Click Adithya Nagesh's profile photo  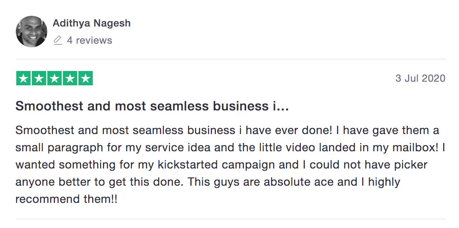(x=32, y=31)
